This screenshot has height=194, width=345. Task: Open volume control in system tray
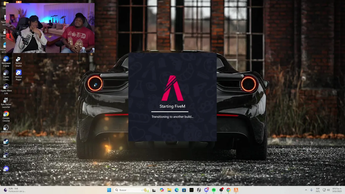point(328,190)
